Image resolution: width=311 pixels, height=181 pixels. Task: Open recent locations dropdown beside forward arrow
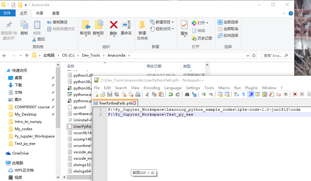point(20,56)
